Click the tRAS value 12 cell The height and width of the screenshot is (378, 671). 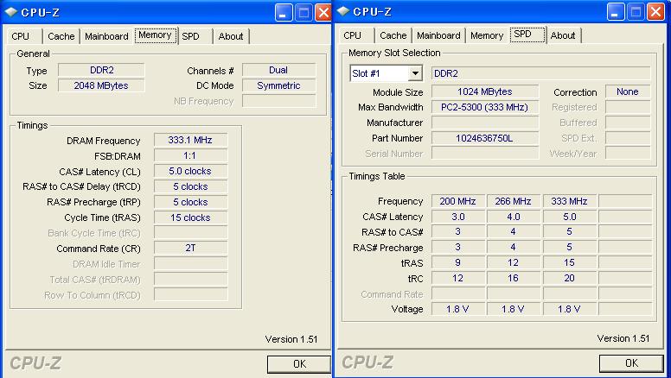pos(513,262)
